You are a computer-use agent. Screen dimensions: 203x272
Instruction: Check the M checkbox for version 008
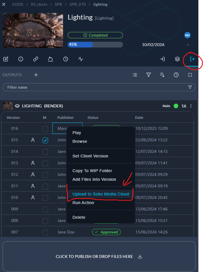[x=45, y=221]
